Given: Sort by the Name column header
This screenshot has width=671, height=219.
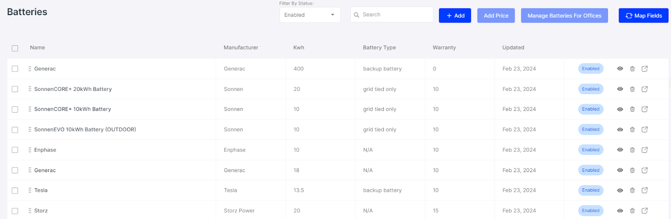Looking at the screenshot, I should click(x=37, y=48).
